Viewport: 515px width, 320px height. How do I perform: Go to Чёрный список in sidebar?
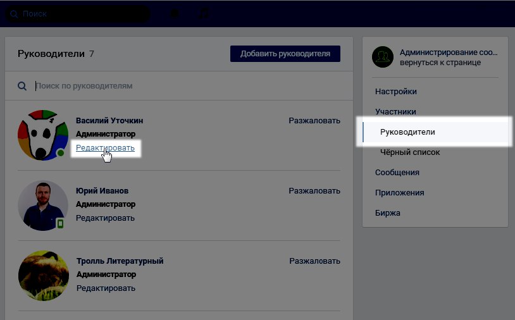410,152
